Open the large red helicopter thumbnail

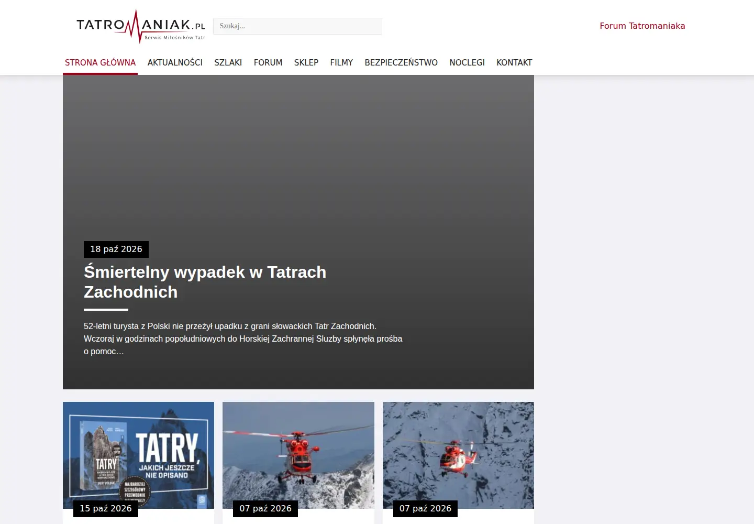point(298,455)
